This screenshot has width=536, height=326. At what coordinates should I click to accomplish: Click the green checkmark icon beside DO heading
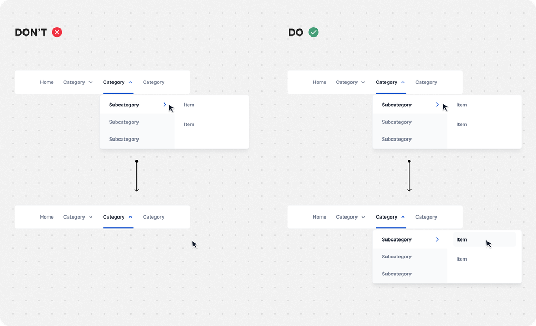click(313, 32)
